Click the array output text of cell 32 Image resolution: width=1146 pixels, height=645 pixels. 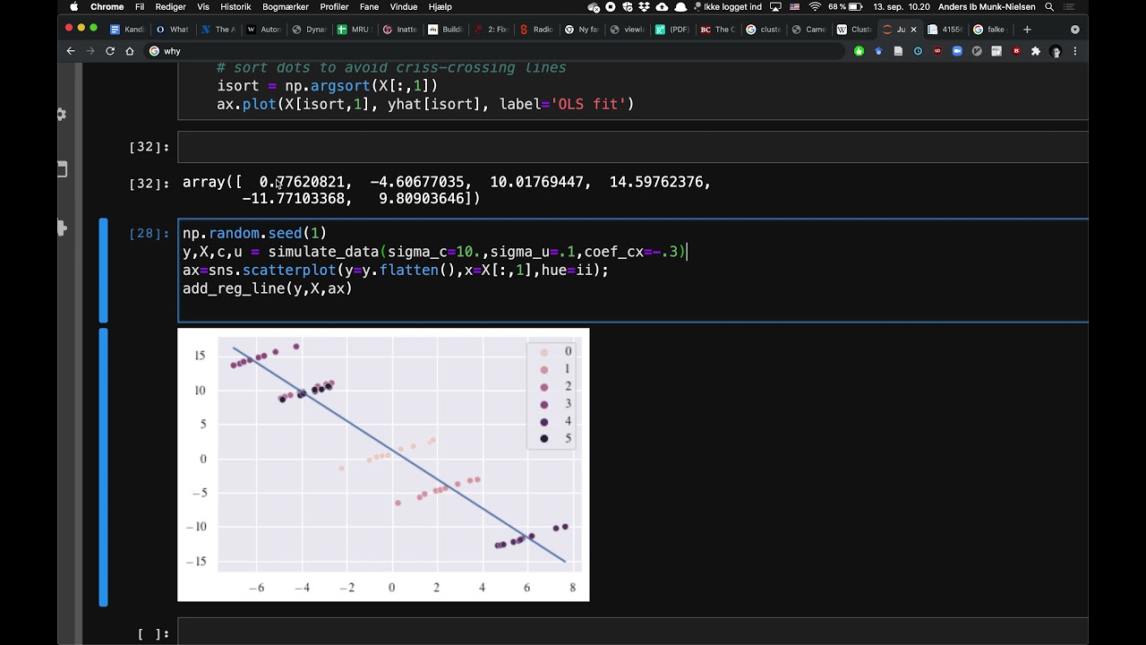pos(447,190)
